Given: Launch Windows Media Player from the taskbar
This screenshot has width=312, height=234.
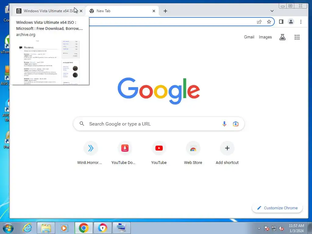Looking at the screenshot, I should [x=64, y=228].
